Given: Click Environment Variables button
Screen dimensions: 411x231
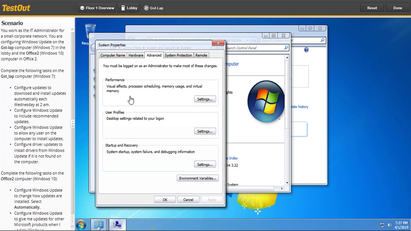Looking at the screenshot, I should click(197, 178).
